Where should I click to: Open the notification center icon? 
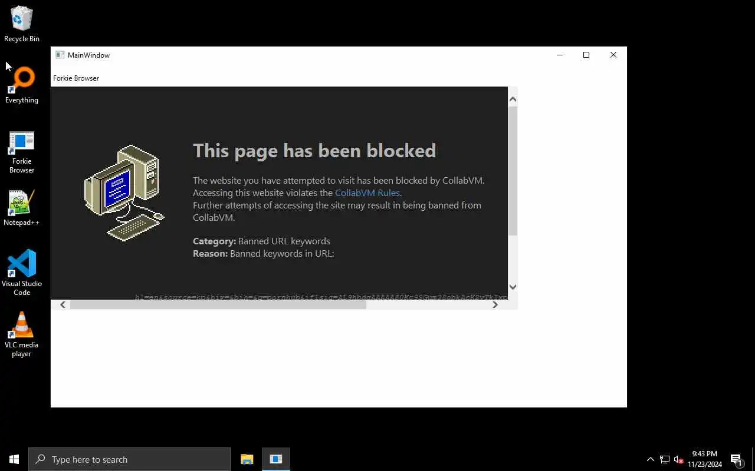pyautogui.click(x=736, y=459)
